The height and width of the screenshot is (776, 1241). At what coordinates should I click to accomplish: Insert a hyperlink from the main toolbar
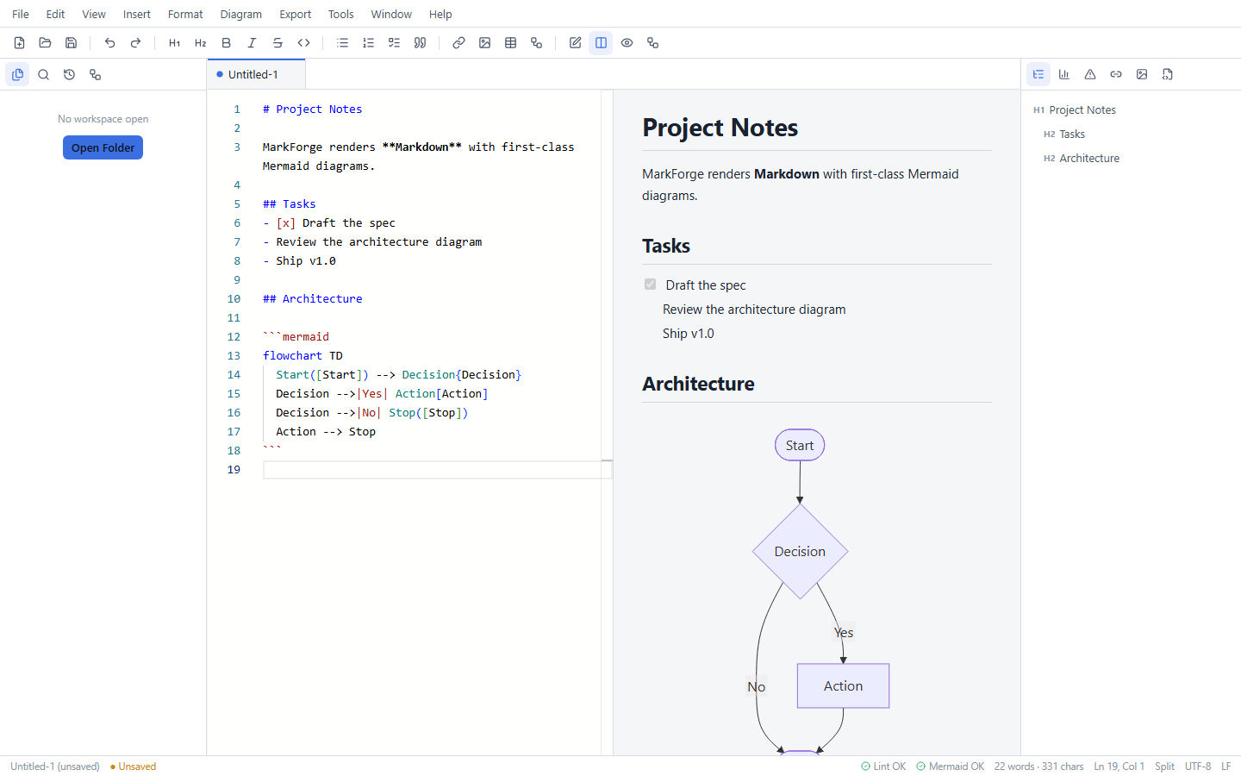coord(459,43)
